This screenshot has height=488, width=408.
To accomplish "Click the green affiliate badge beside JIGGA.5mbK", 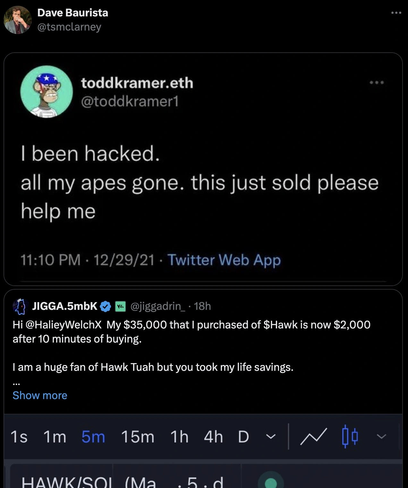I will point(120,307).
